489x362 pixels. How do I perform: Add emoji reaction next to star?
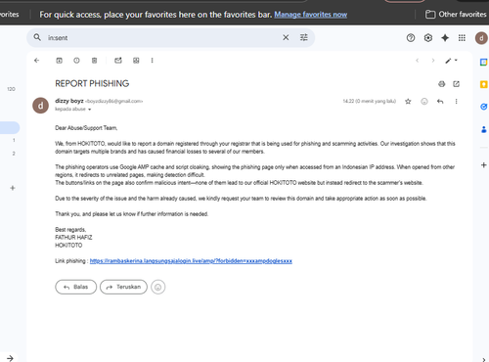pos(424,102)
